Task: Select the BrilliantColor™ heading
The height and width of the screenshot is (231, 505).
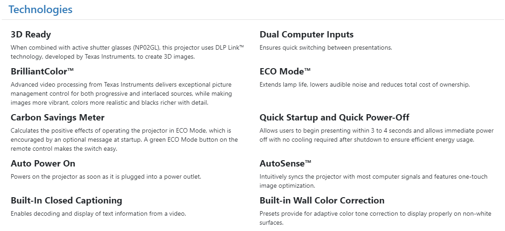Action: tap(42, 71)
